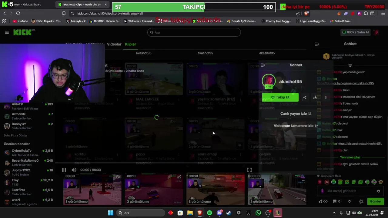Click the badge star icon beside Gönder
The image size is (388, 218).
pyautogui.click(x=361, y=201)
